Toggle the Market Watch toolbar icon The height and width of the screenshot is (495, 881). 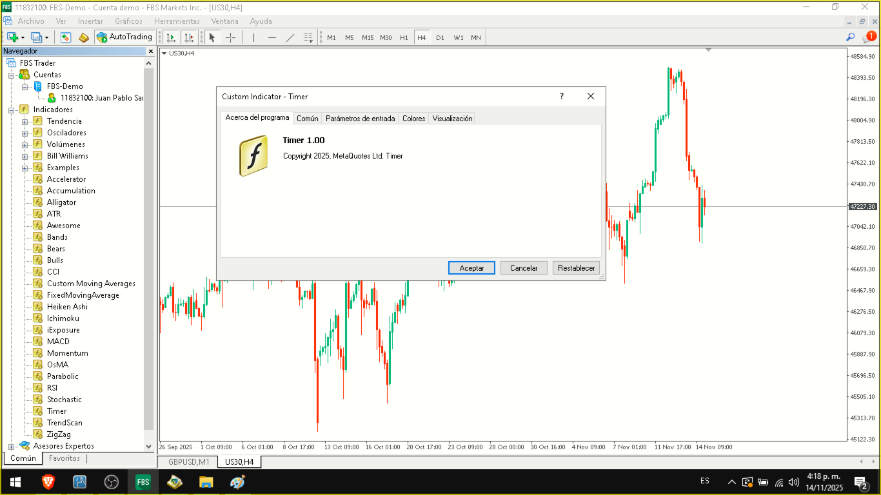[x=66, y=37]
